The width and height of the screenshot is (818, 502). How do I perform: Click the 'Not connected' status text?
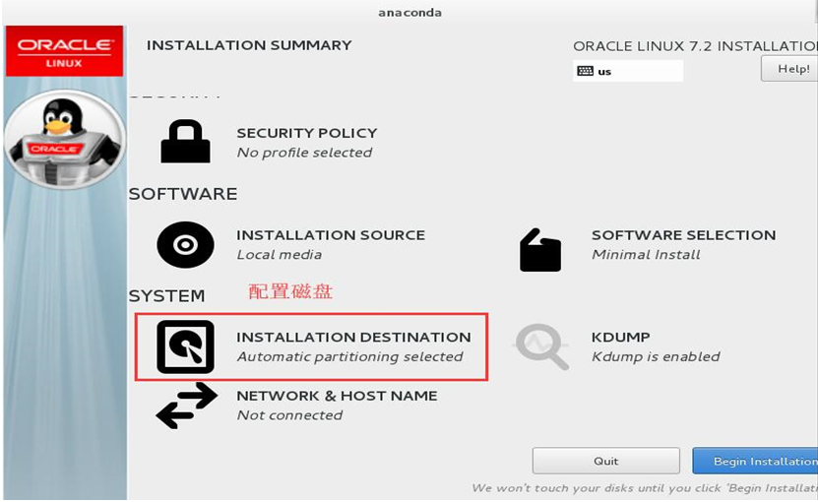pos(289,415)
